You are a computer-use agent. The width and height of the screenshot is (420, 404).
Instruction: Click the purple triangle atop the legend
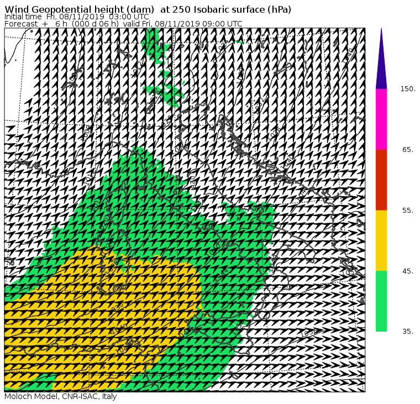[381, 59]
